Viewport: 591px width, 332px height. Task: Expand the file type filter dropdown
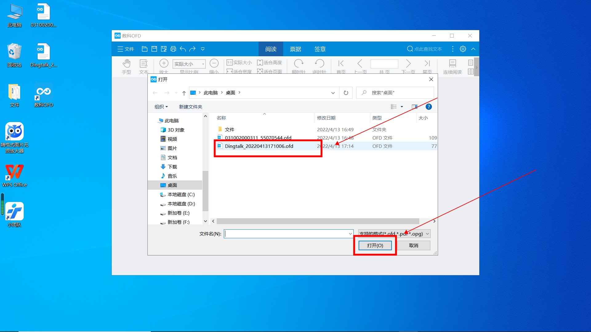[x=427, y=234]
